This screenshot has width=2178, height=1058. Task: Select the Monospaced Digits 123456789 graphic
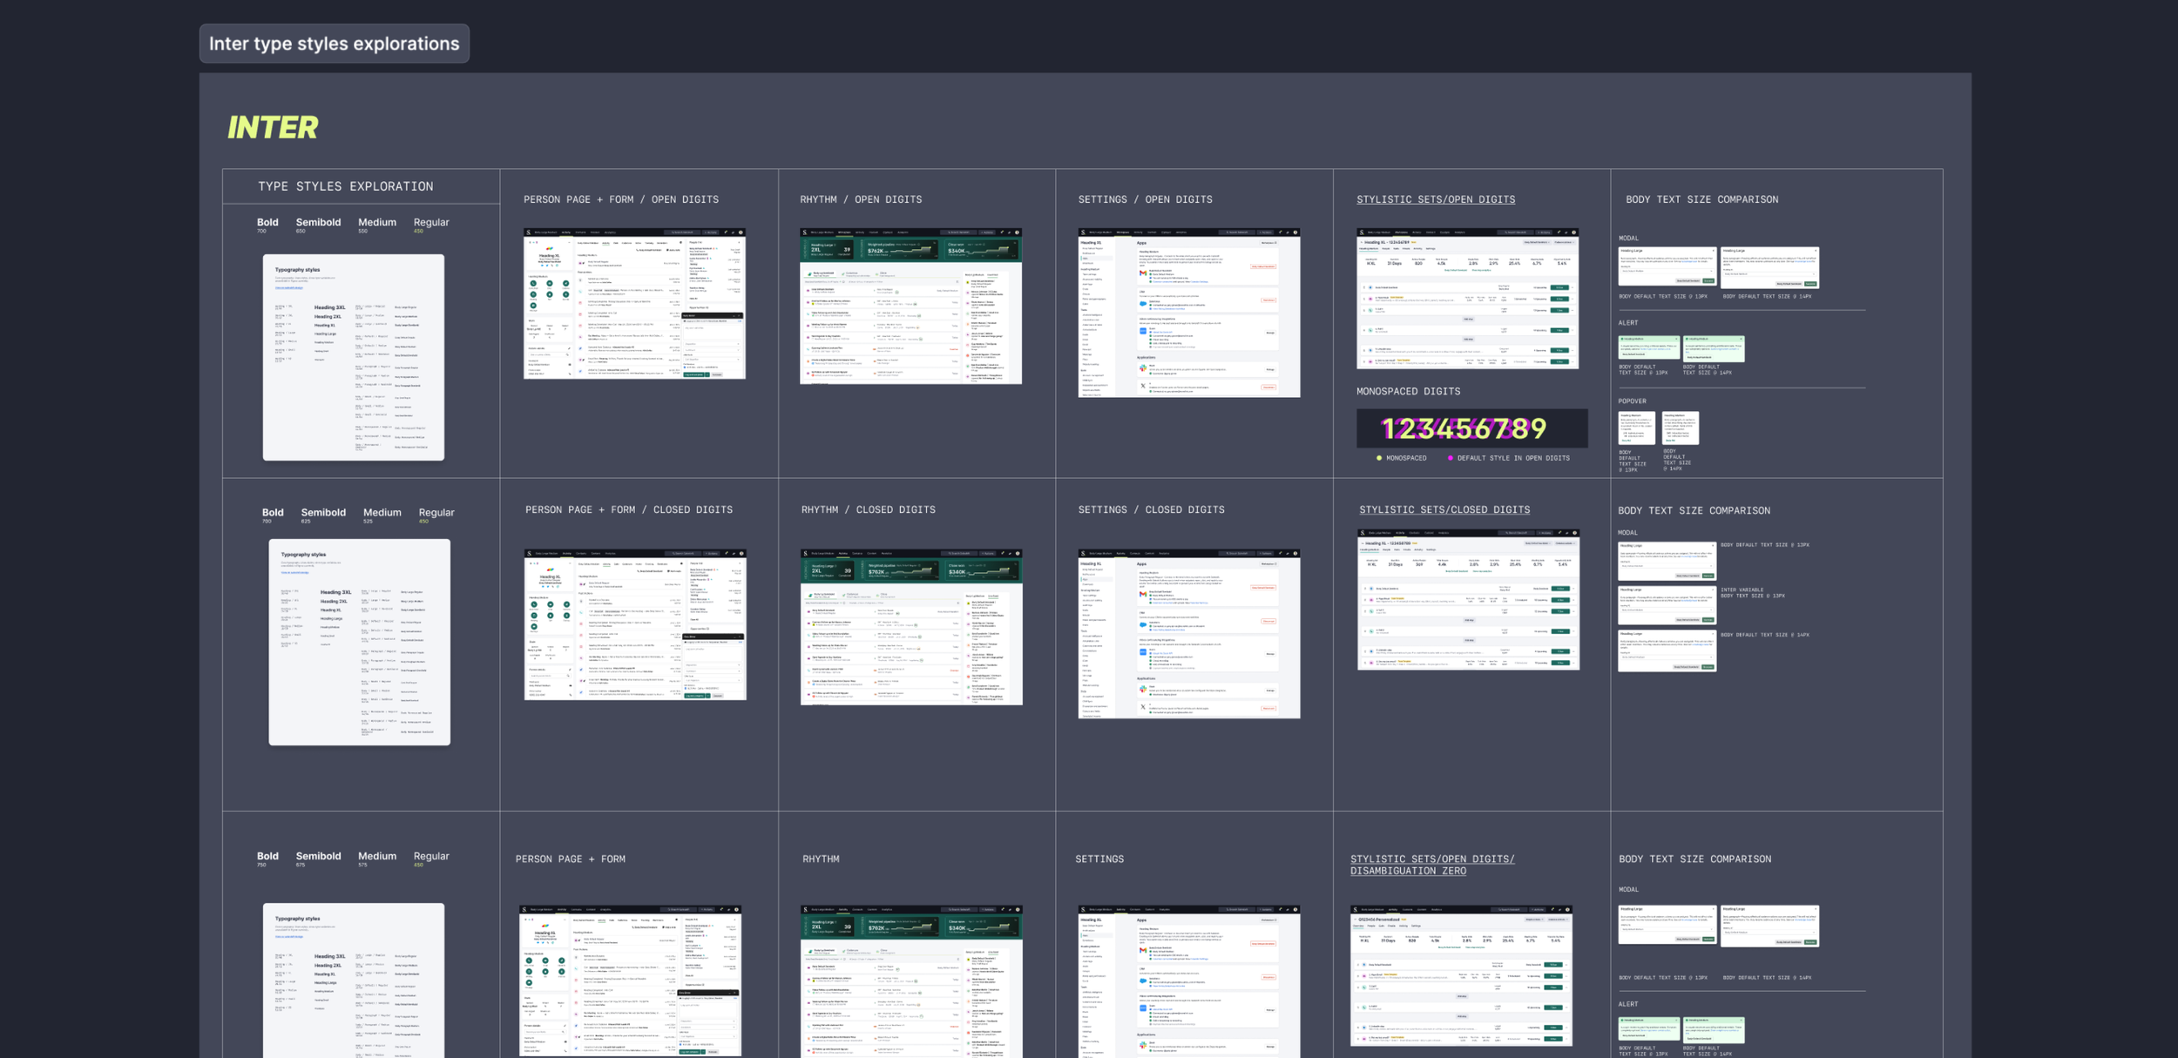pyautogui.click(x=1471, y=428)
